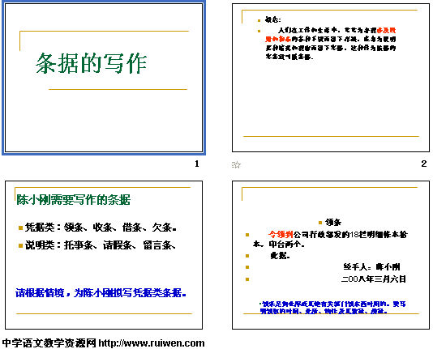Click slide number 1 label
This screenshot has width=433, height=349.
tap(197, 164)
